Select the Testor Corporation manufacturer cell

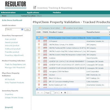point(97,38)
